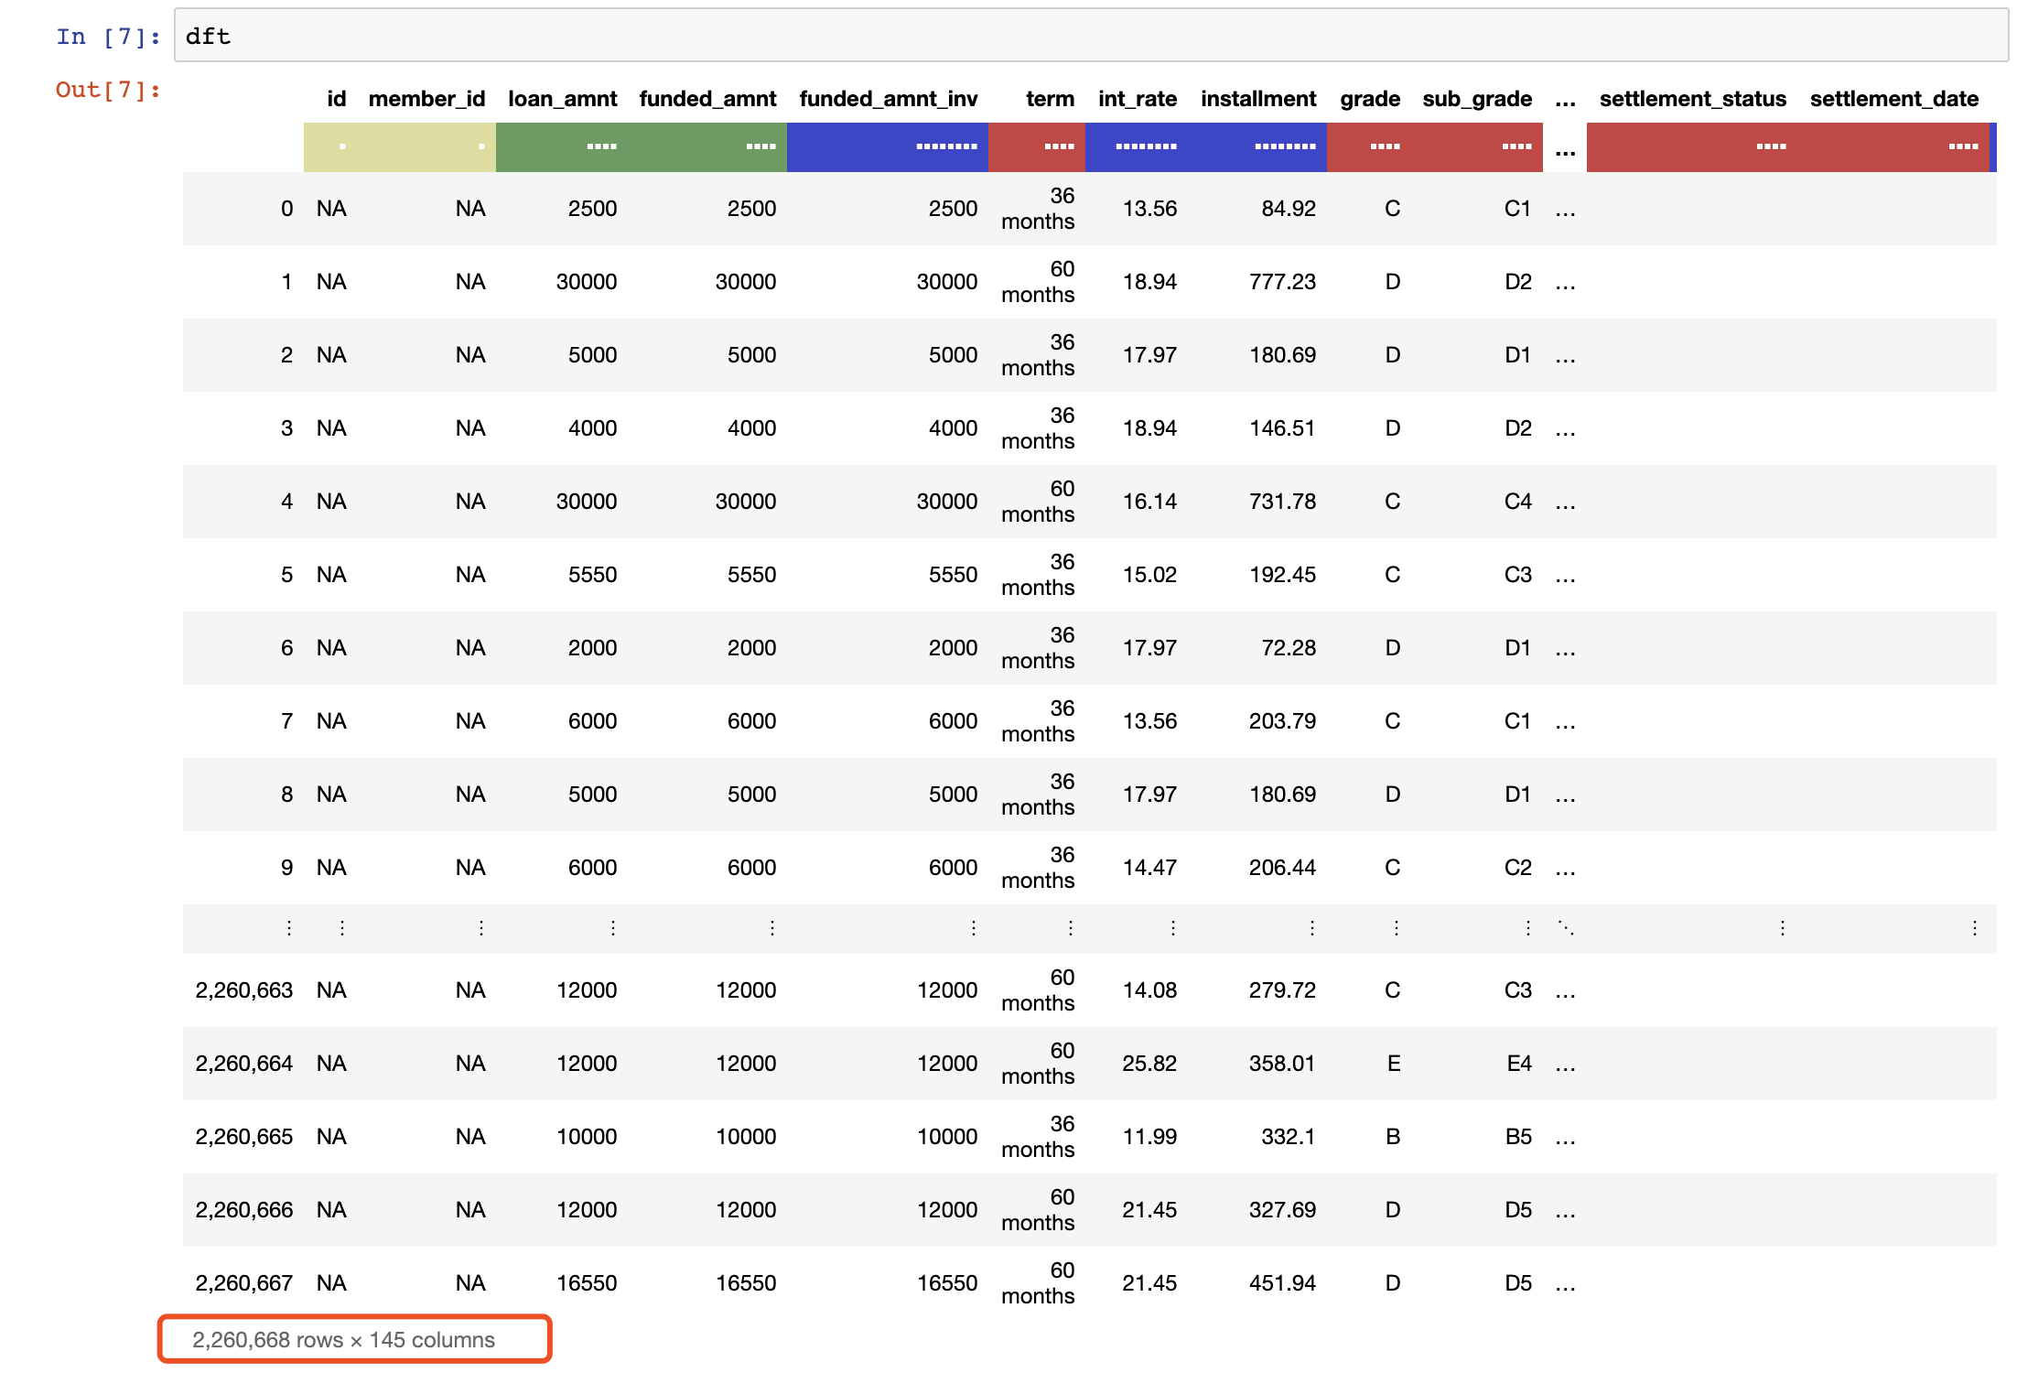Expand hidden rows via index column dots
Screen dimensions: 2017x1373
(288, 928)
